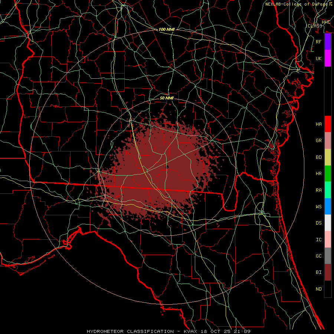Click the BI dark red legend swatch
The width and height of the screenshot is (334, 334).
(x=328, y=272)
